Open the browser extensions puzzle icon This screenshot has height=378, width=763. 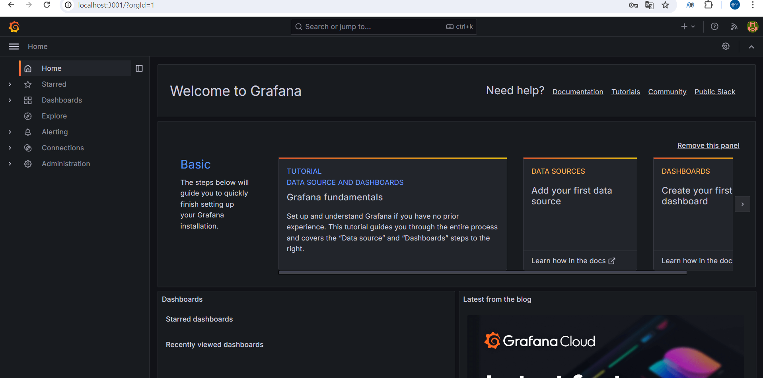point(708,5)
